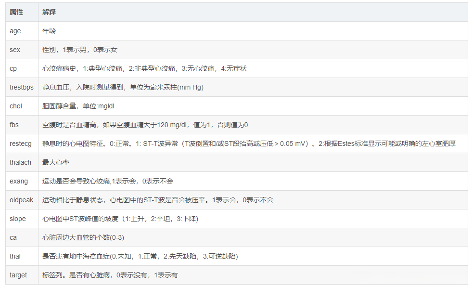Click the '心脏周边大血管的个数(0-3)' text
Viewport: 473px width, 287px height.
pos(83,237)
